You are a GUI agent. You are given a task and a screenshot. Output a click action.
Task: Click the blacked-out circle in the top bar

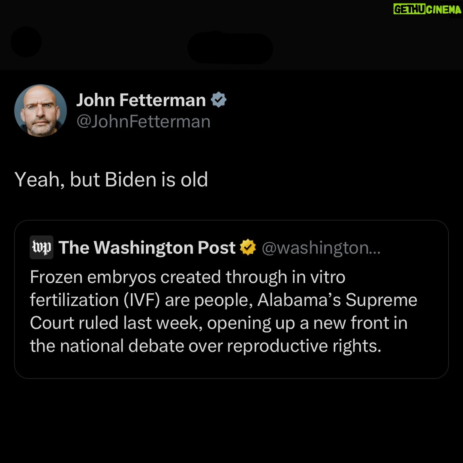point(26,42)
